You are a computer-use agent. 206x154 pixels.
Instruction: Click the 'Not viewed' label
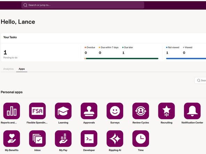pyautogui.click(x=174, y=48)
